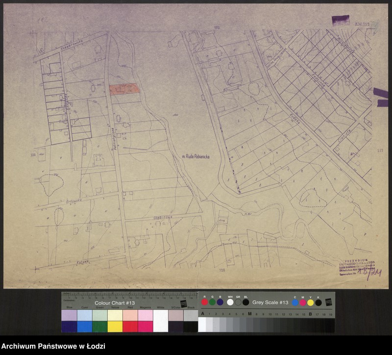Pick the white patch labeled A on grey scale

(202, 325)
